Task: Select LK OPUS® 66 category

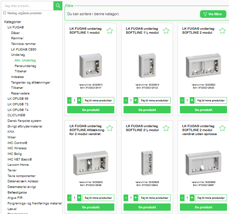Action: pos(18,98)
